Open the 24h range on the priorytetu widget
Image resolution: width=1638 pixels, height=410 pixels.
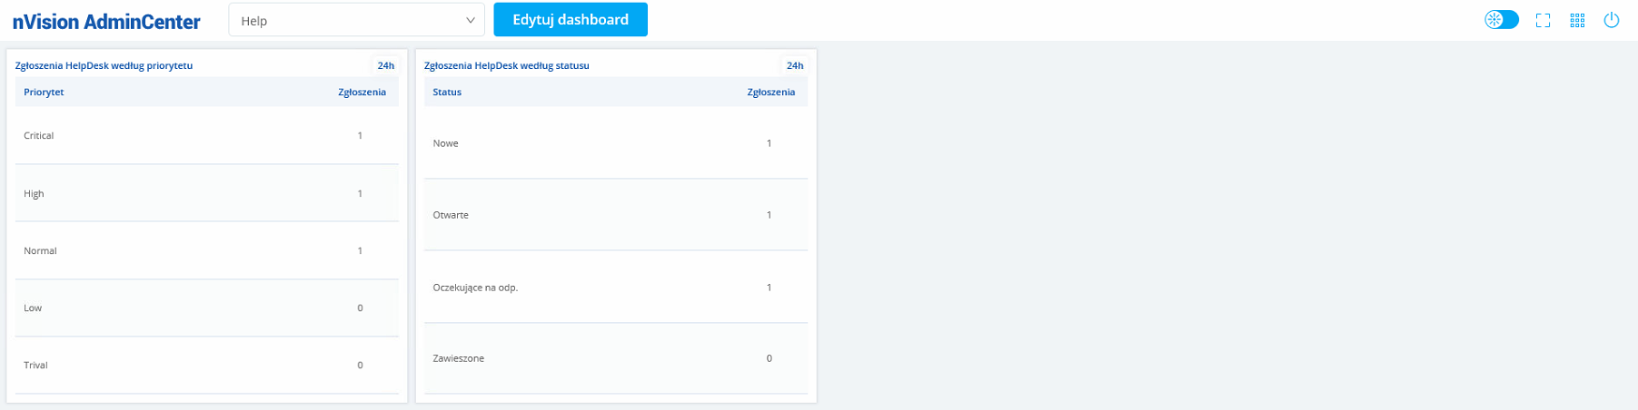pos(385,65)
